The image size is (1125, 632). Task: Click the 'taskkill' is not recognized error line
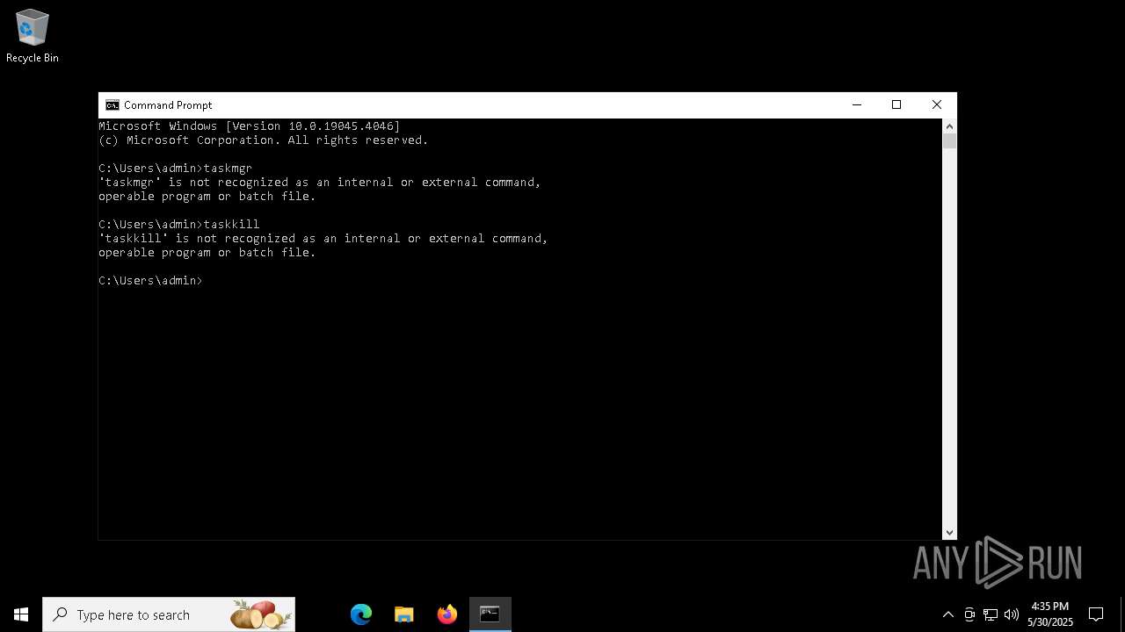pyautogui.click(x=323, y=239)
